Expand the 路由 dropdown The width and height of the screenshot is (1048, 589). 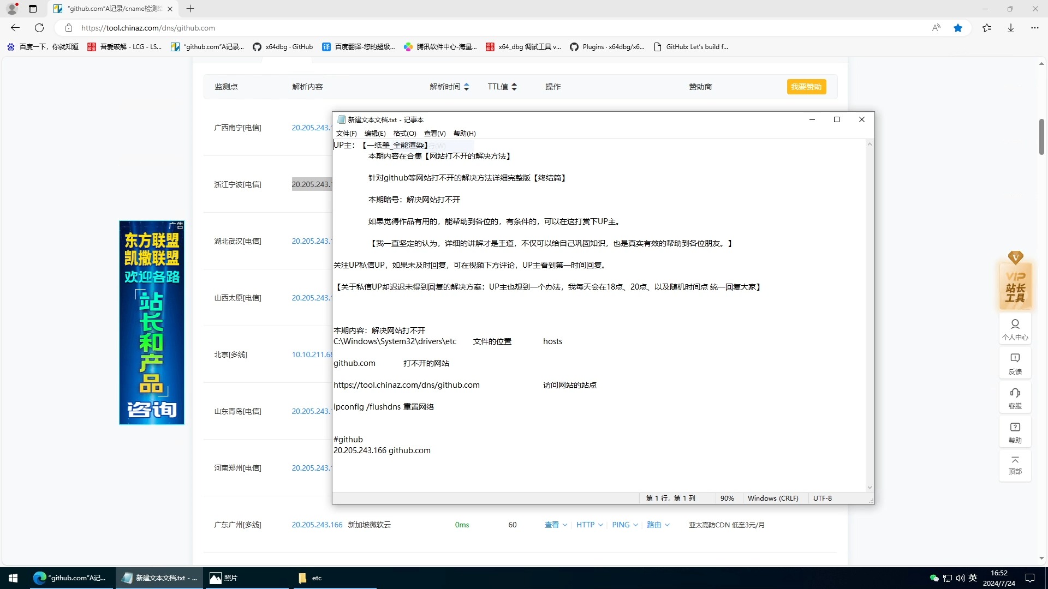tap(658, 524)
